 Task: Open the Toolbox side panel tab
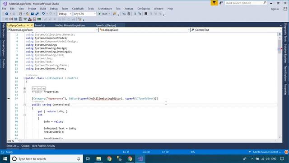pyautogui.click(x=3, y=63)
